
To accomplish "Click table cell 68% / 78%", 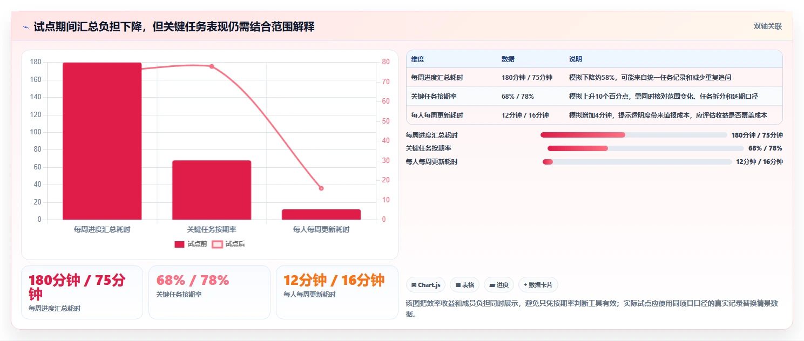I will (x=518, y=97).
